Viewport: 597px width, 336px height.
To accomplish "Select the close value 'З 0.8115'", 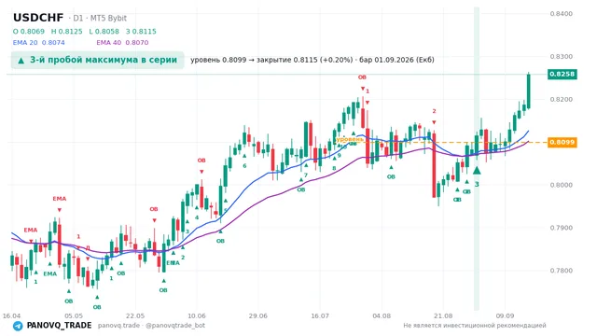I will point(141,32).
